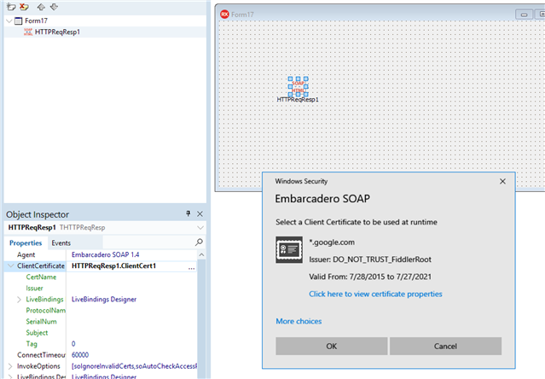Click the *.google.com certificate name
The width and height of the screenshot is (545, 379).
pos(332,242)
